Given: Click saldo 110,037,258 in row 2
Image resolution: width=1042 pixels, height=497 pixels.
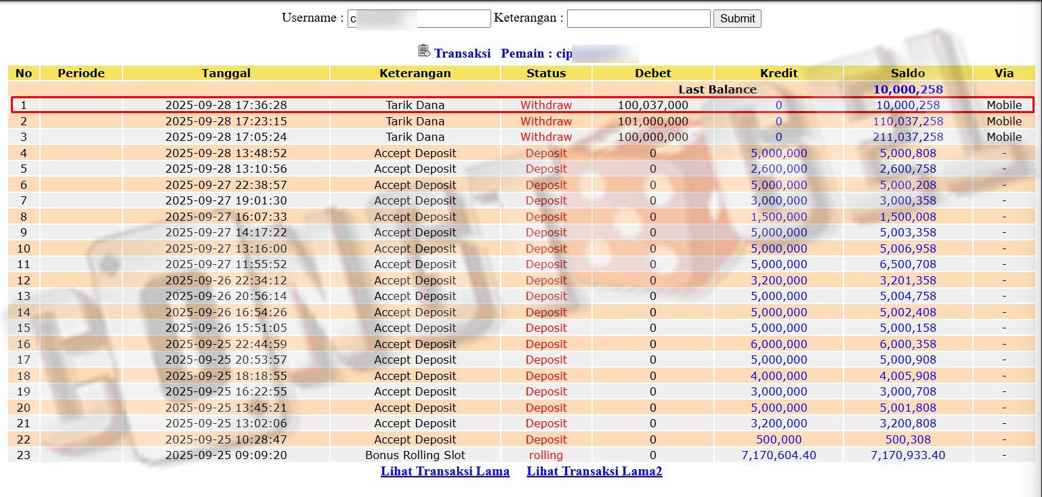Looking at the screenshot, I should pyautogui.click(x=907, y=121).
